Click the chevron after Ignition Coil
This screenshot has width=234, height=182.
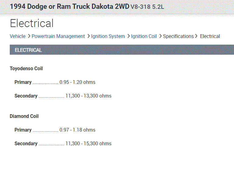(x=160, y=36)
